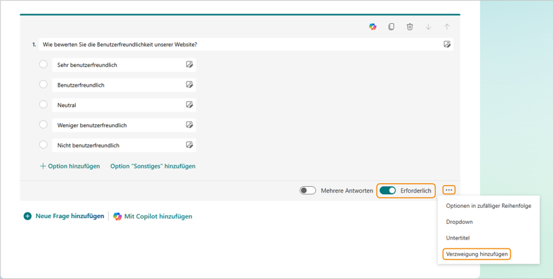Image resolution: width=554 pixels, height=279 pixels.
Task: Duplicate the question with copy icon
Action: (x=391, y=27)
